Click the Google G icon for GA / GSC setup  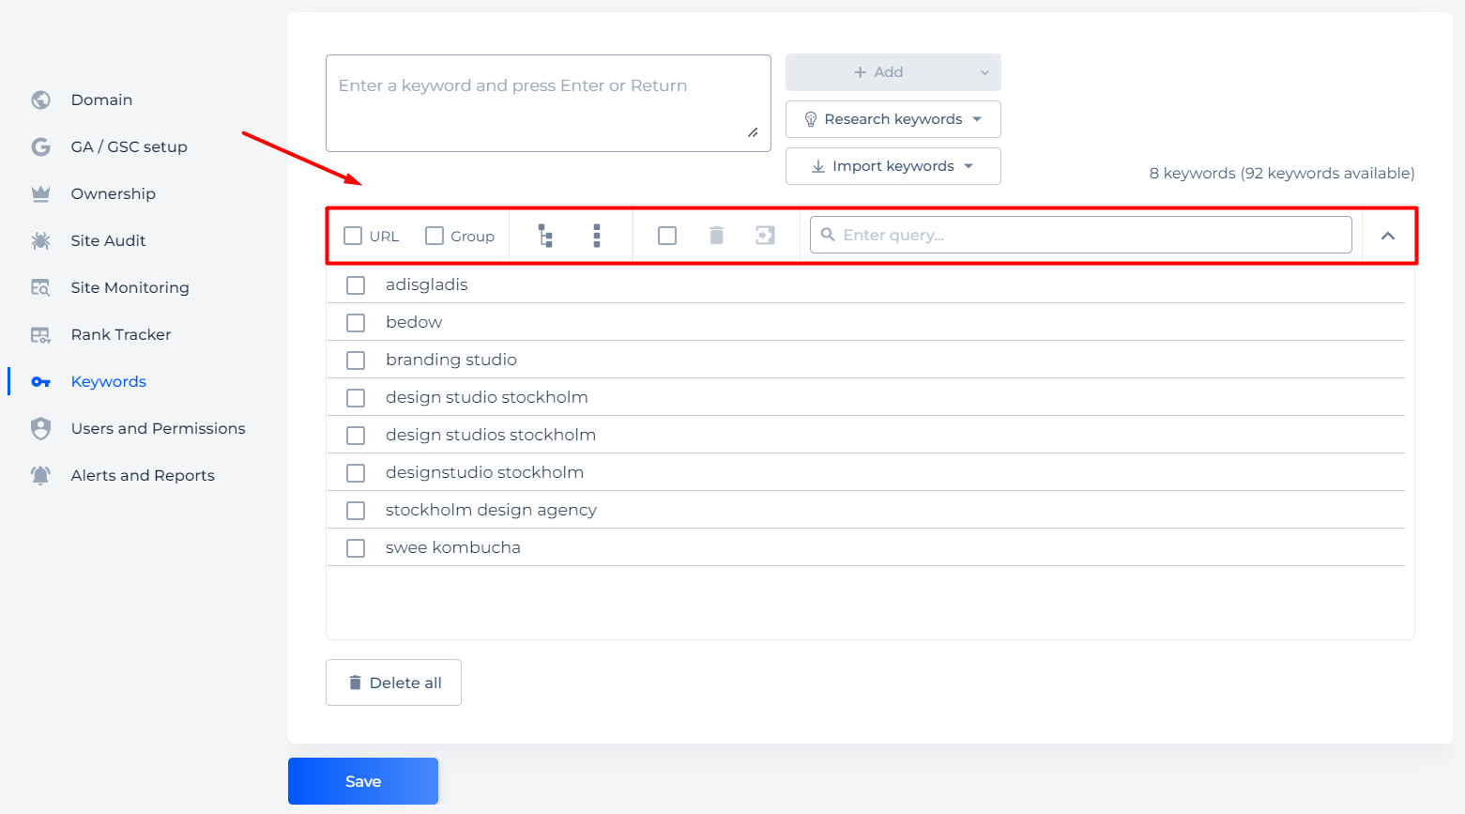(40, 146)
